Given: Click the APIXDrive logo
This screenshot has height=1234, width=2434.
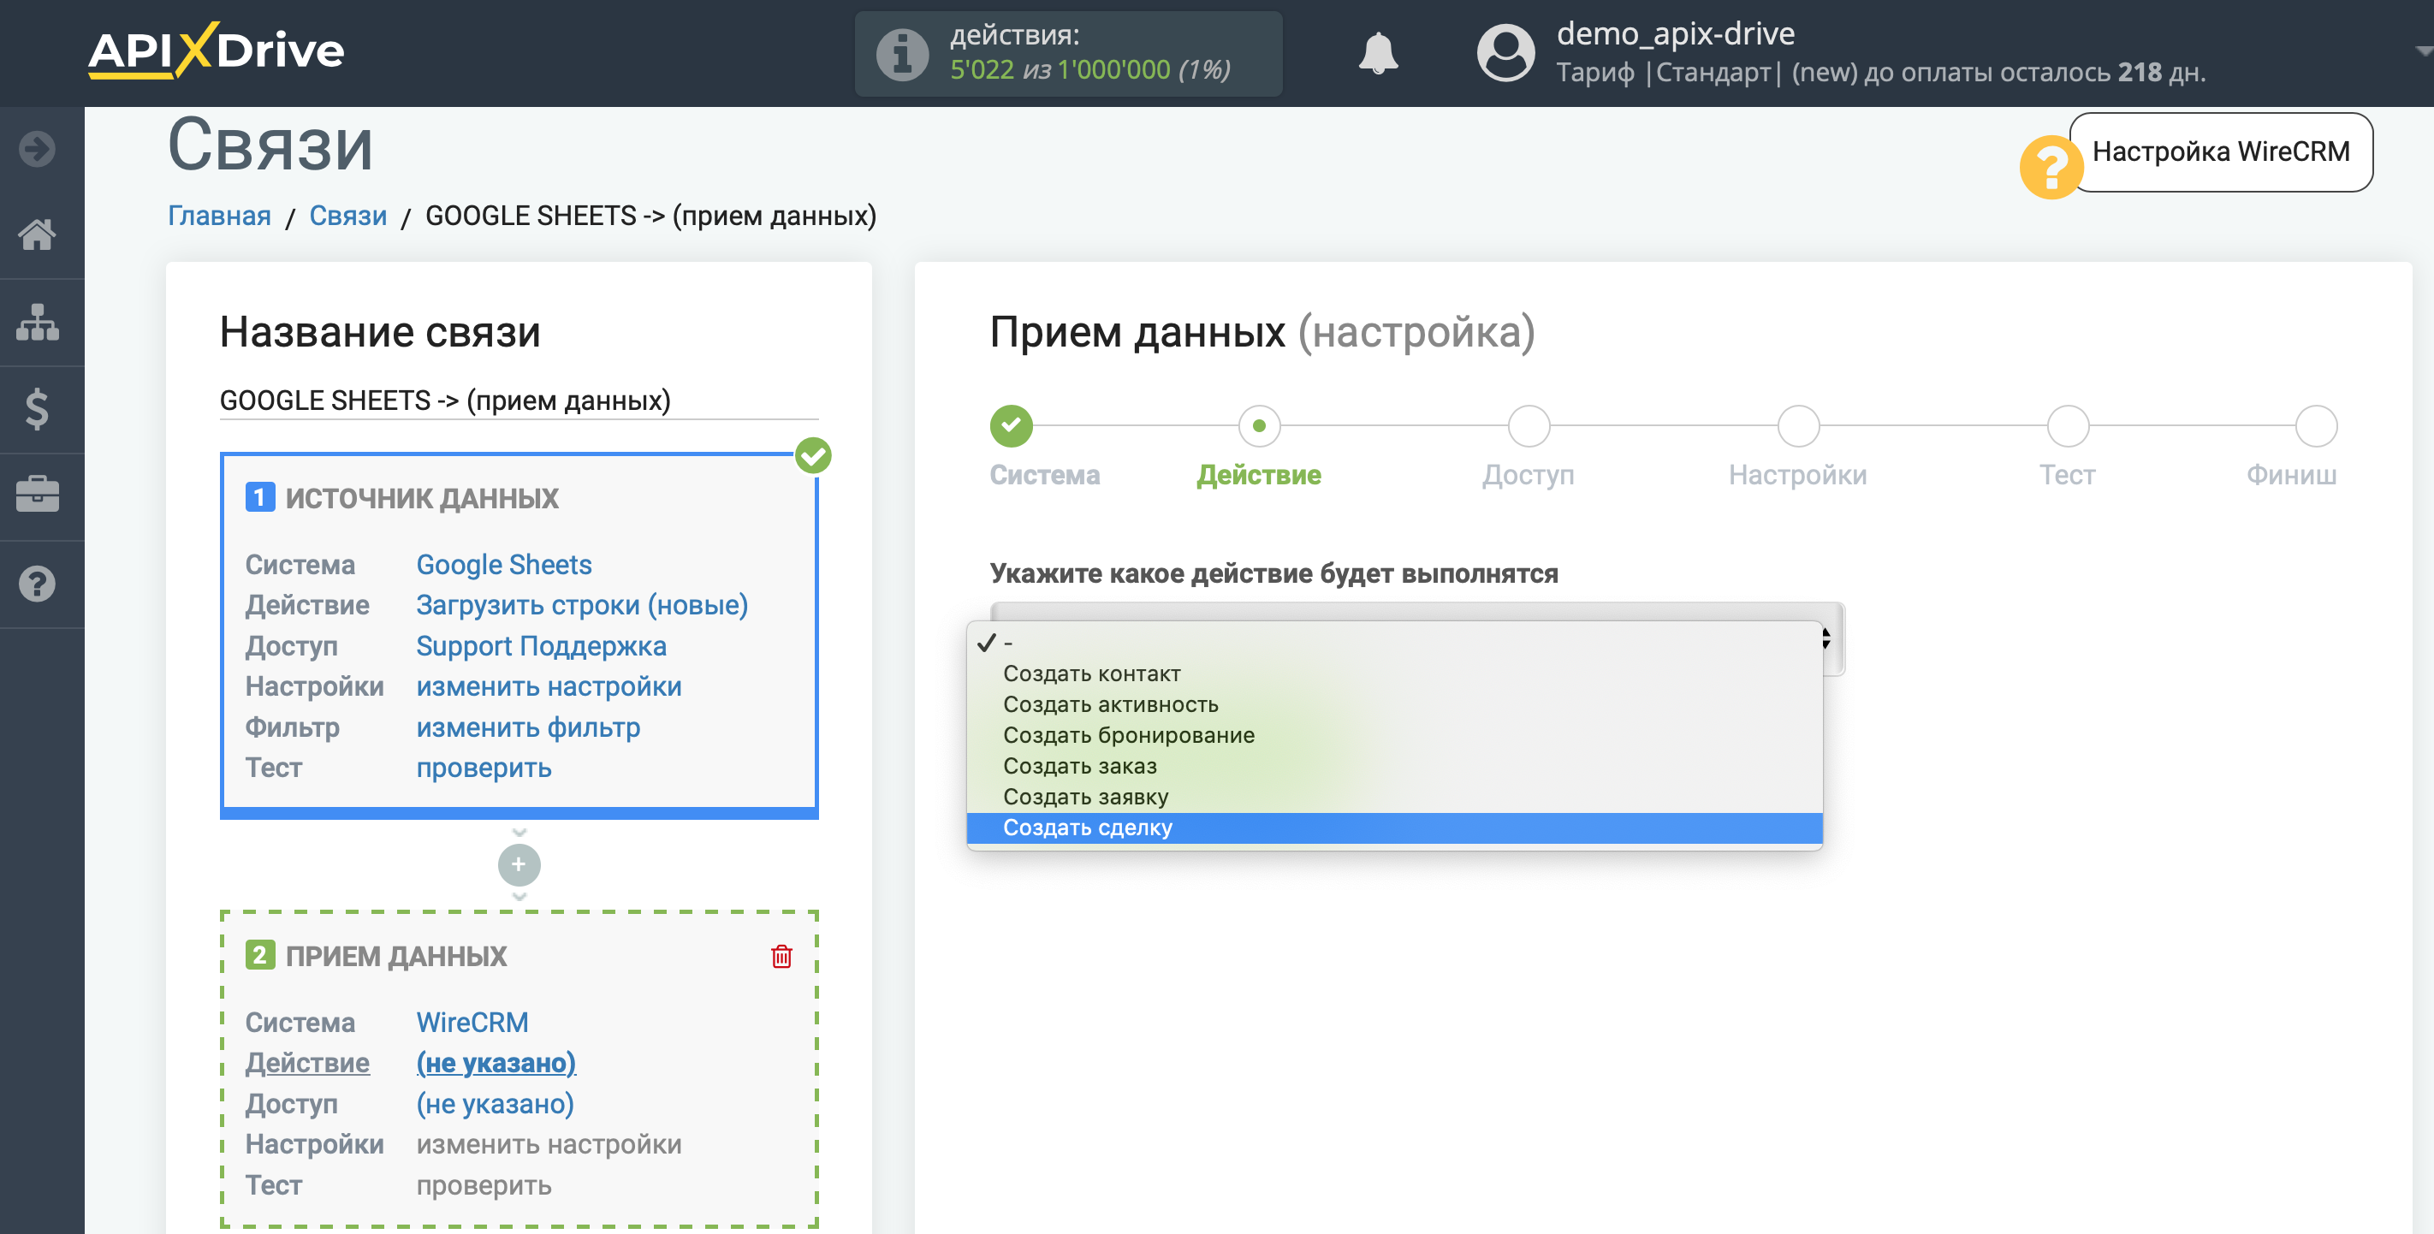Looking at the screenshot, I should (217, 50).
